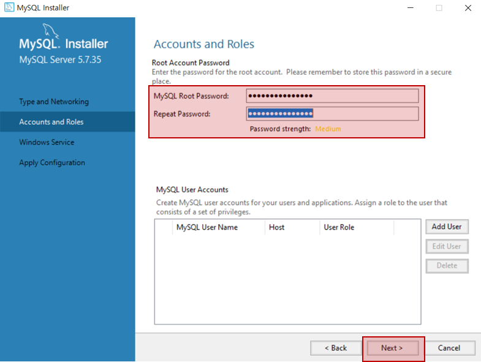Go back with the Back button

336,348
